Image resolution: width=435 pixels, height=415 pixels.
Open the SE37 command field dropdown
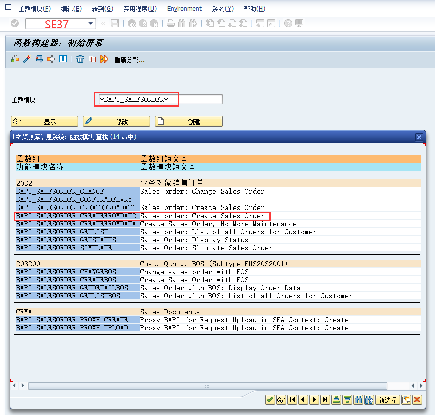pos(90,23)
